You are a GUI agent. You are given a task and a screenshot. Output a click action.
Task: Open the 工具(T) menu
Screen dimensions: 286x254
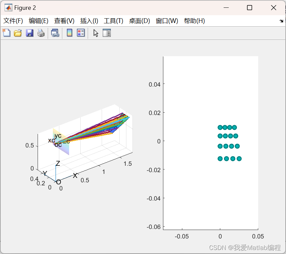click(113, 21)
